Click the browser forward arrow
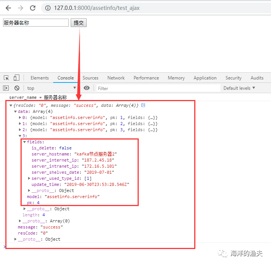The image size is (271, 265). pos(21,8)
